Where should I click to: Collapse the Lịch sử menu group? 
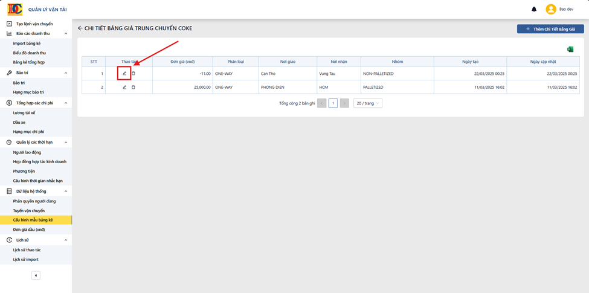coord(66,240)
